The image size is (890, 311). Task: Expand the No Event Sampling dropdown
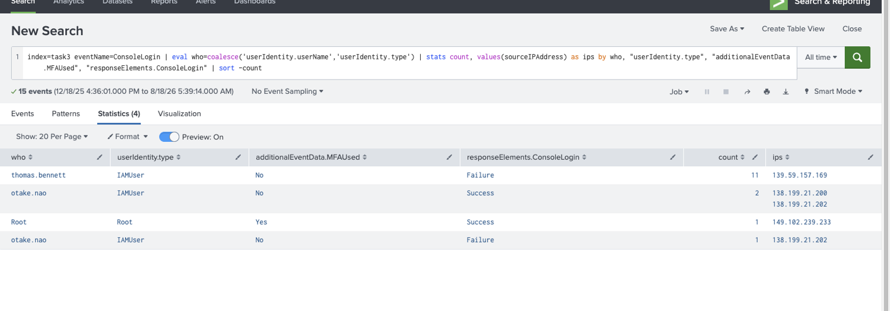287,91
